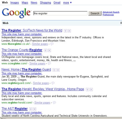Click harm warning under Orange County Register
This screenshot has height=119, width=122.
tap(22, 54)
